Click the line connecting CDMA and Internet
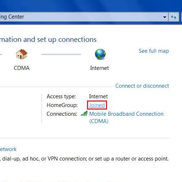 [x=61, y=54]
